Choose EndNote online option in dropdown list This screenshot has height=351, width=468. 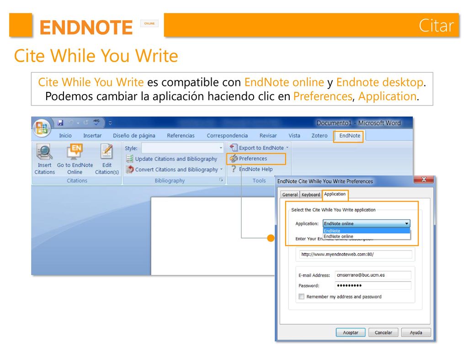tap(367, 236)
